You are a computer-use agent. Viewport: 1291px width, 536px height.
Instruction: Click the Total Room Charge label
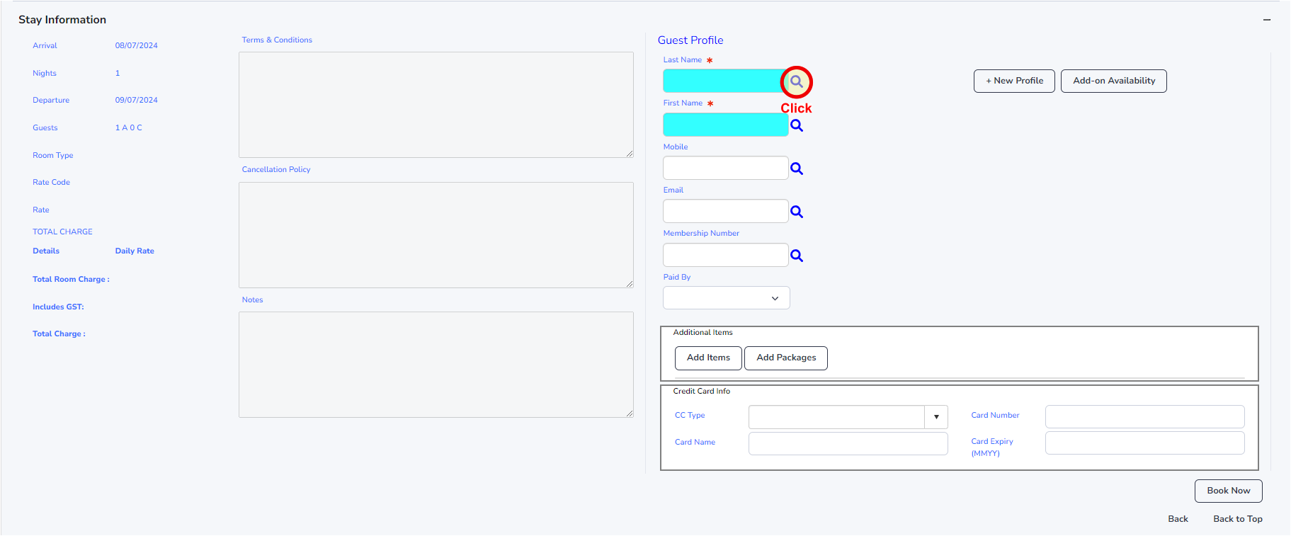[71, 279]
